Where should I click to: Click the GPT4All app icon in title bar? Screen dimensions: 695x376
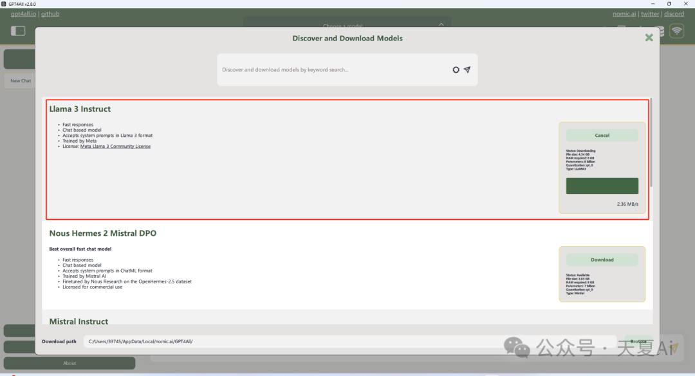click(x=4, y=4)
